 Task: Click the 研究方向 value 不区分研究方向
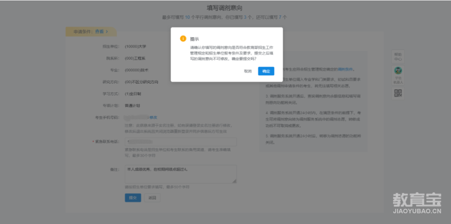click(x=142, y=82)
